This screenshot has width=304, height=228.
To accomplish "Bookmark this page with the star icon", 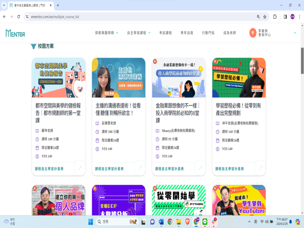I will click(265, 17).
